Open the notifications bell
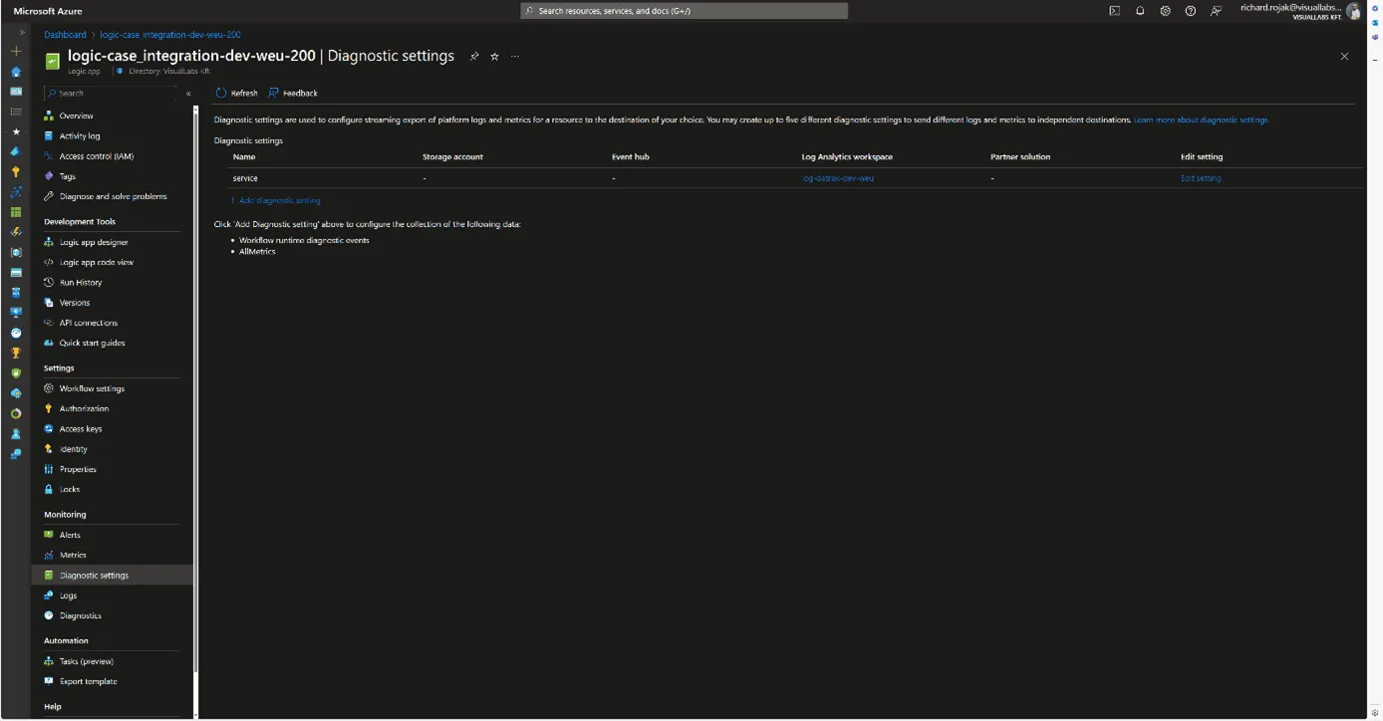 point(1140,11)
